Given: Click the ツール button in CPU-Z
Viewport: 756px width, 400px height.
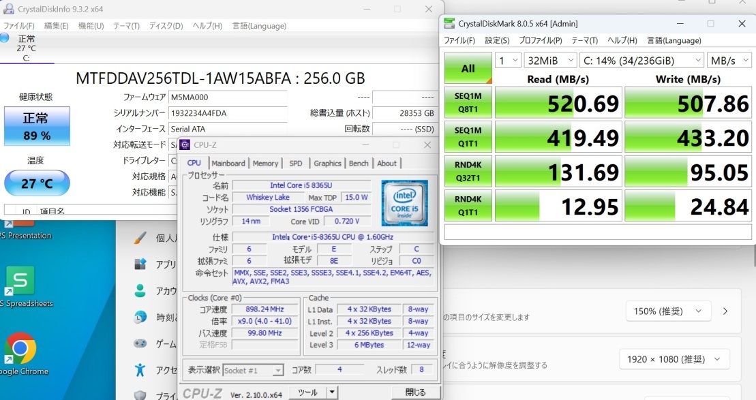Looking at the screenshot, I should click(307, 393).
